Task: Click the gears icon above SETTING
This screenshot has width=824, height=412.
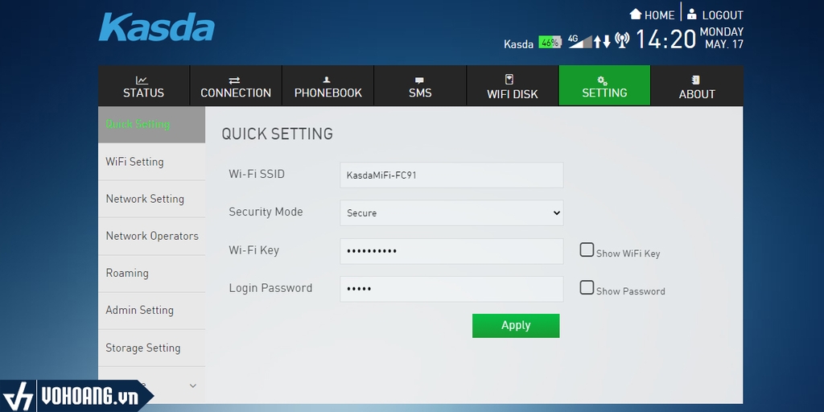Action: [x=603, y=80]
